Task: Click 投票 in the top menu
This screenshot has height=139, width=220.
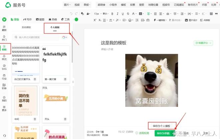Action: tap(132, 5)
